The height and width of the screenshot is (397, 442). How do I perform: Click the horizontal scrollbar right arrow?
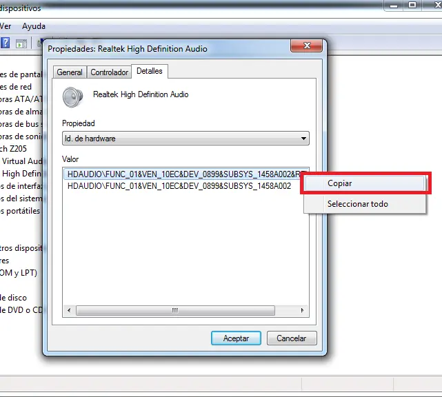point(303,310)
